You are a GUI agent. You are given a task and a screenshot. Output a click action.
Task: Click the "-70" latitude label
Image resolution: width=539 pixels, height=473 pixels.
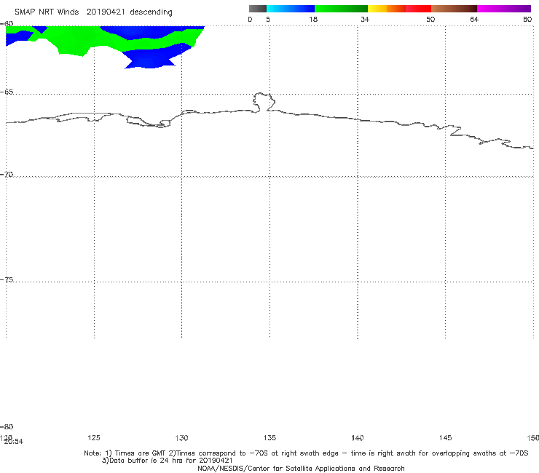pos(7,175)
